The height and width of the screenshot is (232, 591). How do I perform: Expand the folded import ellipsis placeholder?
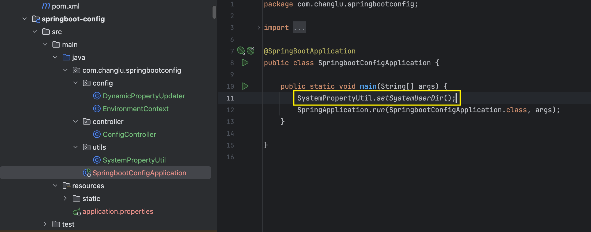coord(299,28)
